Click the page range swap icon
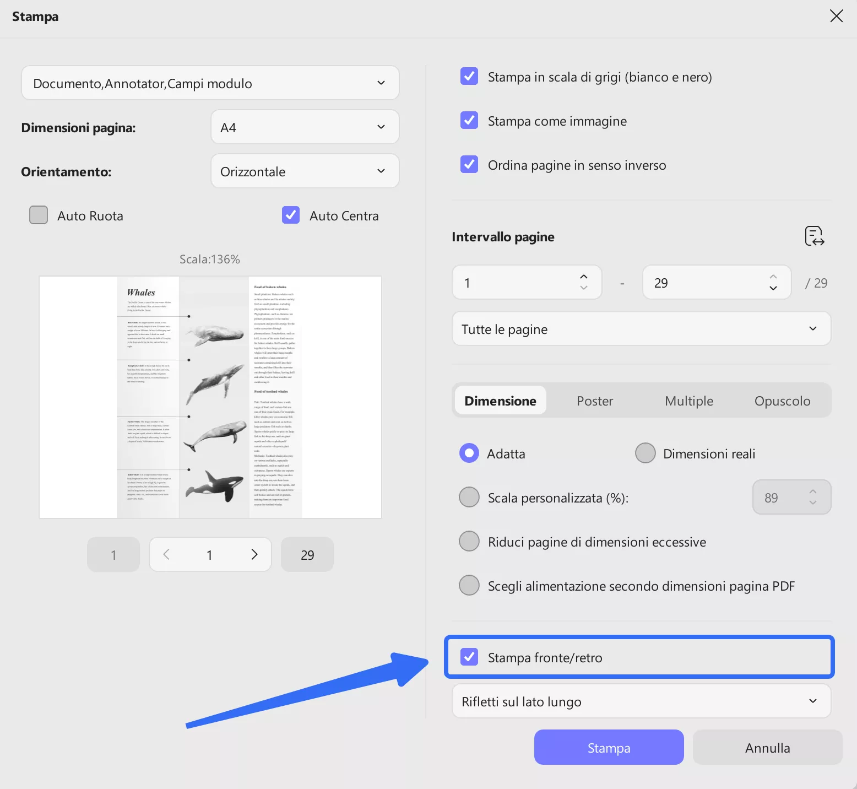The height and width of the screenshot is (789, 857). pos(814,236)
